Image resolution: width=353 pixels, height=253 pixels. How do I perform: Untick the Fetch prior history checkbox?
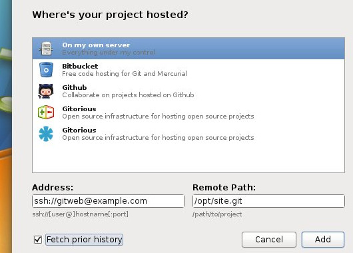click(38, 240)
